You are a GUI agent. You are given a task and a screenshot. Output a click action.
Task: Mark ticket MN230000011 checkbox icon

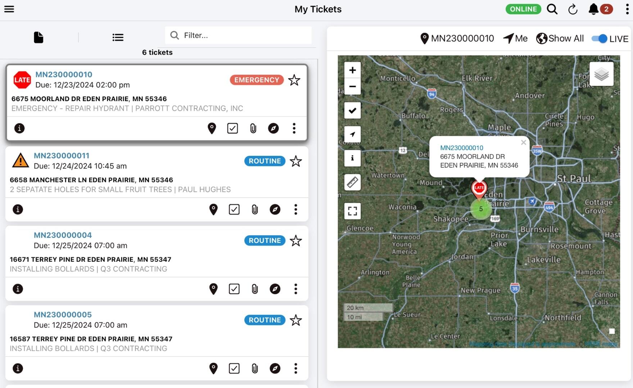tap(234, 209)
